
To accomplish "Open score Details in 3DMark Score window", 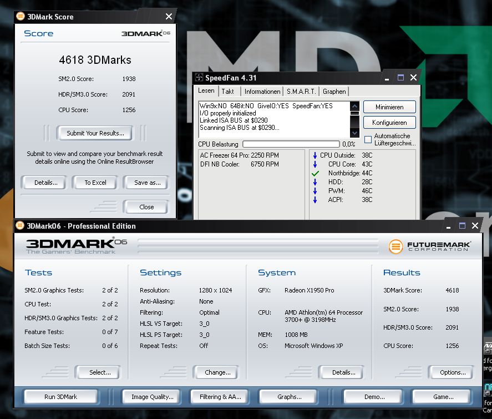I will pos(44,183).
